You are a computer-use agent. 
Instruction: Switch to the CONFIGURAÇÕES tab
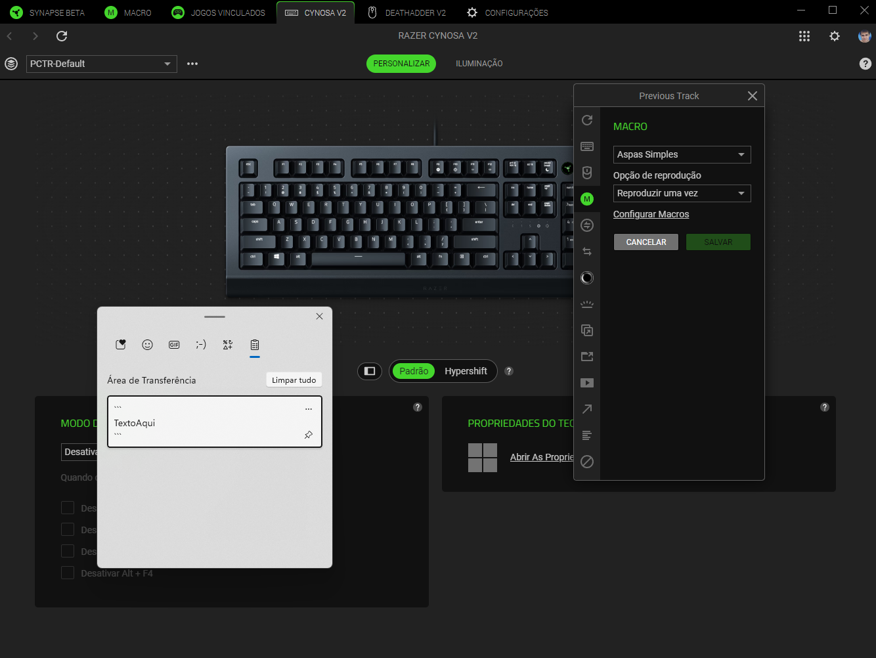click(508, 12)
